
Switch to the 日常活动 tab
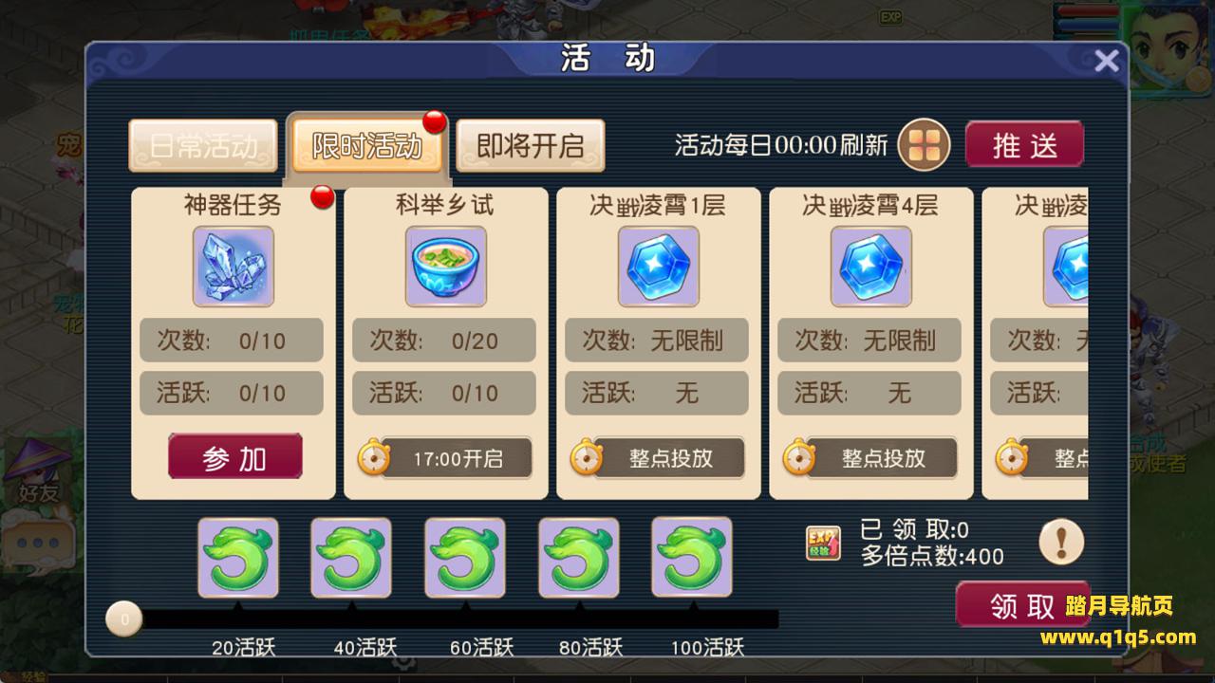203,146
